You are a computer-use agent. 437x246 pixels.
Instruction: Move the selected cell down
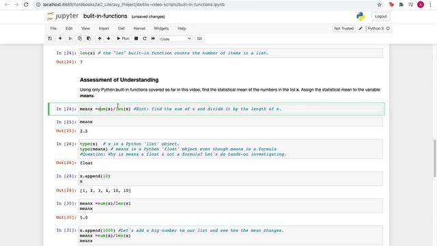coord(109,38)
